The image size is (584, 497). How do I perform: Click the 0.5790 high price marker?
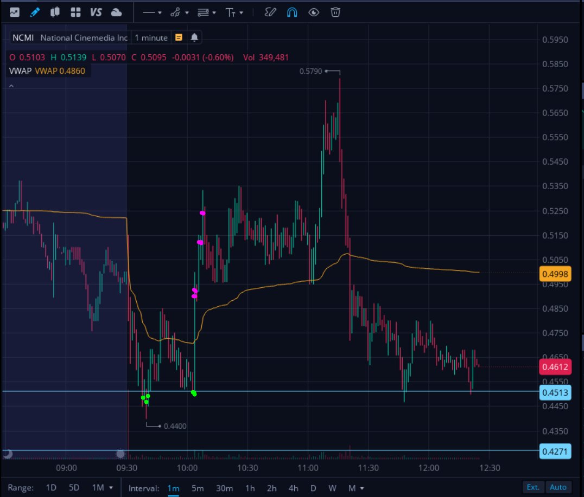[310, 71]
